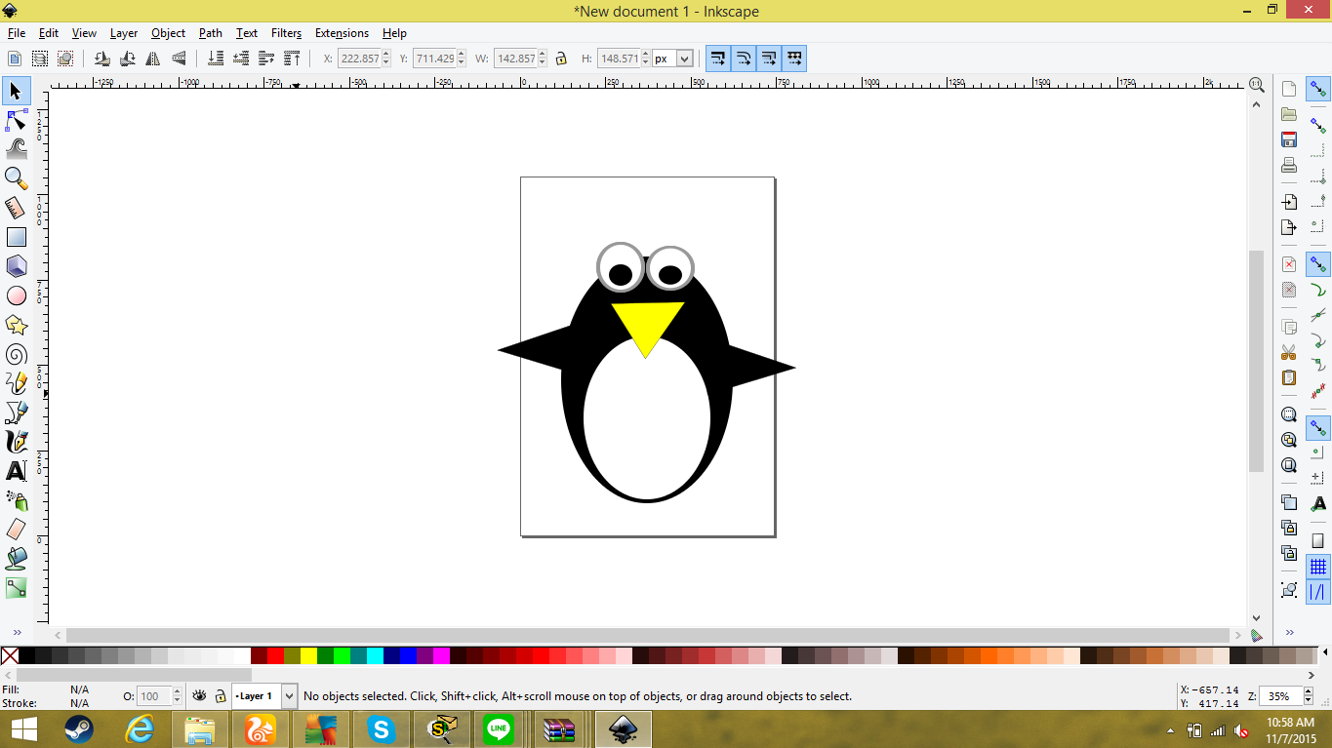Select the Bezier Pen tool

(x=17, y=413)
